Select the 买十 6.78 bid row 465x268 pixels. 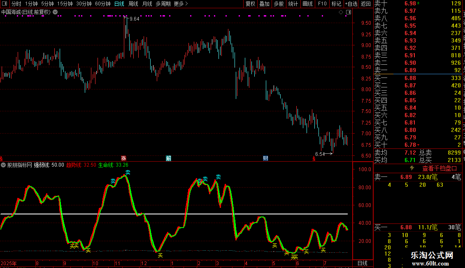pyautogui.click(x=418, y=145)
